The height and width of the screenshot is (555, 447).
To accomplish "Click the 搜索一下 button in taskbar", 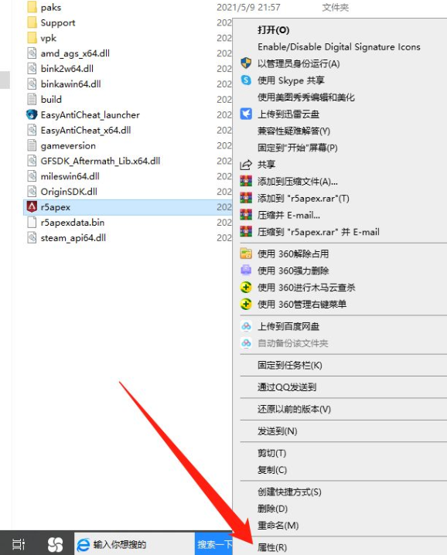I will click(214, 544).
